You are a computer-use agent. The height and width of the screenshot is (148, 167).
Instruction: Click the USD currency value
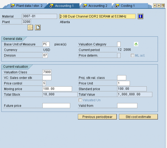46,50
